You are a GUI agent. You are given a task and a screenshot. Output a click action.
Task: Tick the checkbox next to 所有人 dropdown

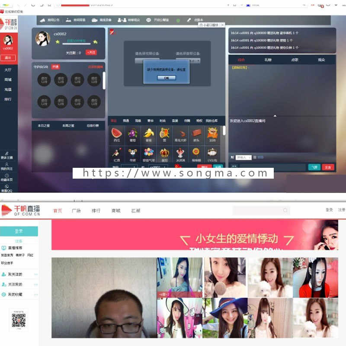click(255, 157)
